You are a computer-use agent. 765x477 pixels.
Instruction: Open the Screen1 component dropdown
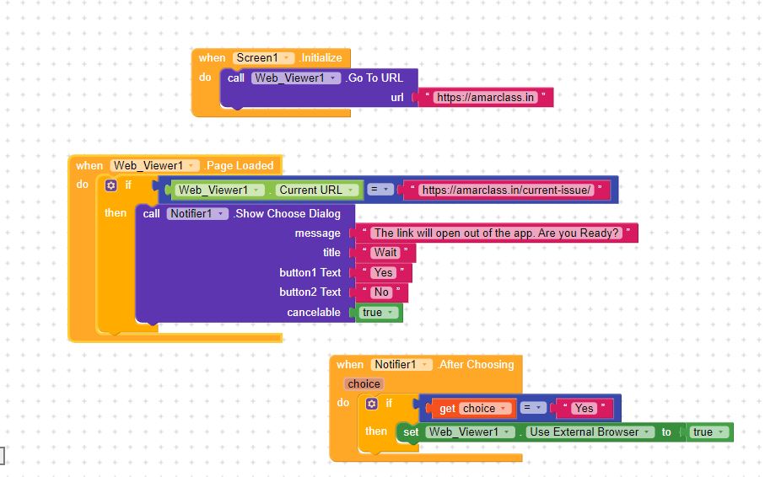click(263, 57)
